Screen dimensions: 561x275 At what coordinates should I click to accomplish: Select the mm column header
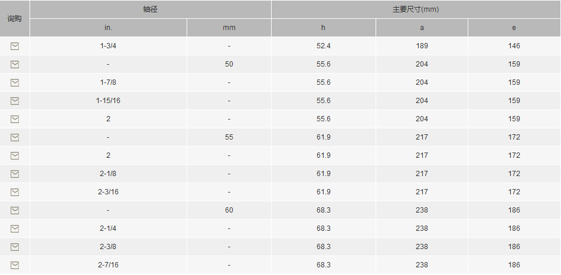tap(229, 28)
